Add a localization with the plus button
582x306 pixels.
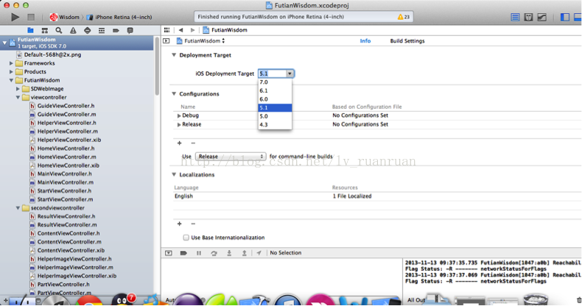(179, 224)
